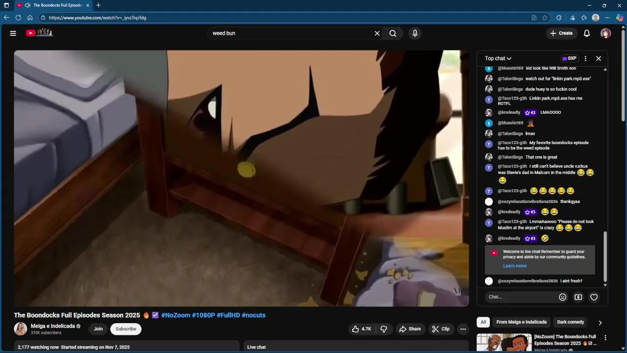Open browser home page
627x353 pixels.
[x=30, y=18]
